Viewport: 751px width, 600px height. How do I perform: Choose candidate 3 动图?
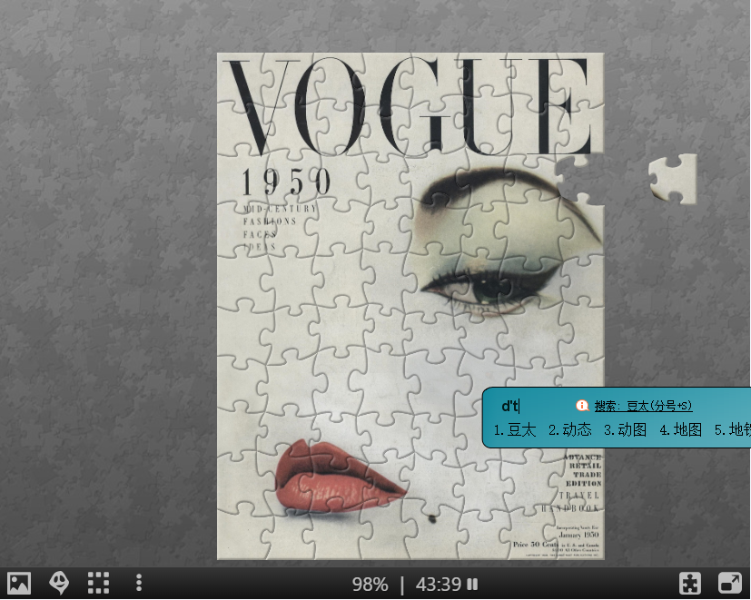coord(626,430)
